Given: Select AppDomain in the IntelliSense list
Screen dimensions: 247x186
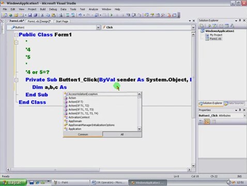Looking at the screenshot, I should [x=75, y=121].
